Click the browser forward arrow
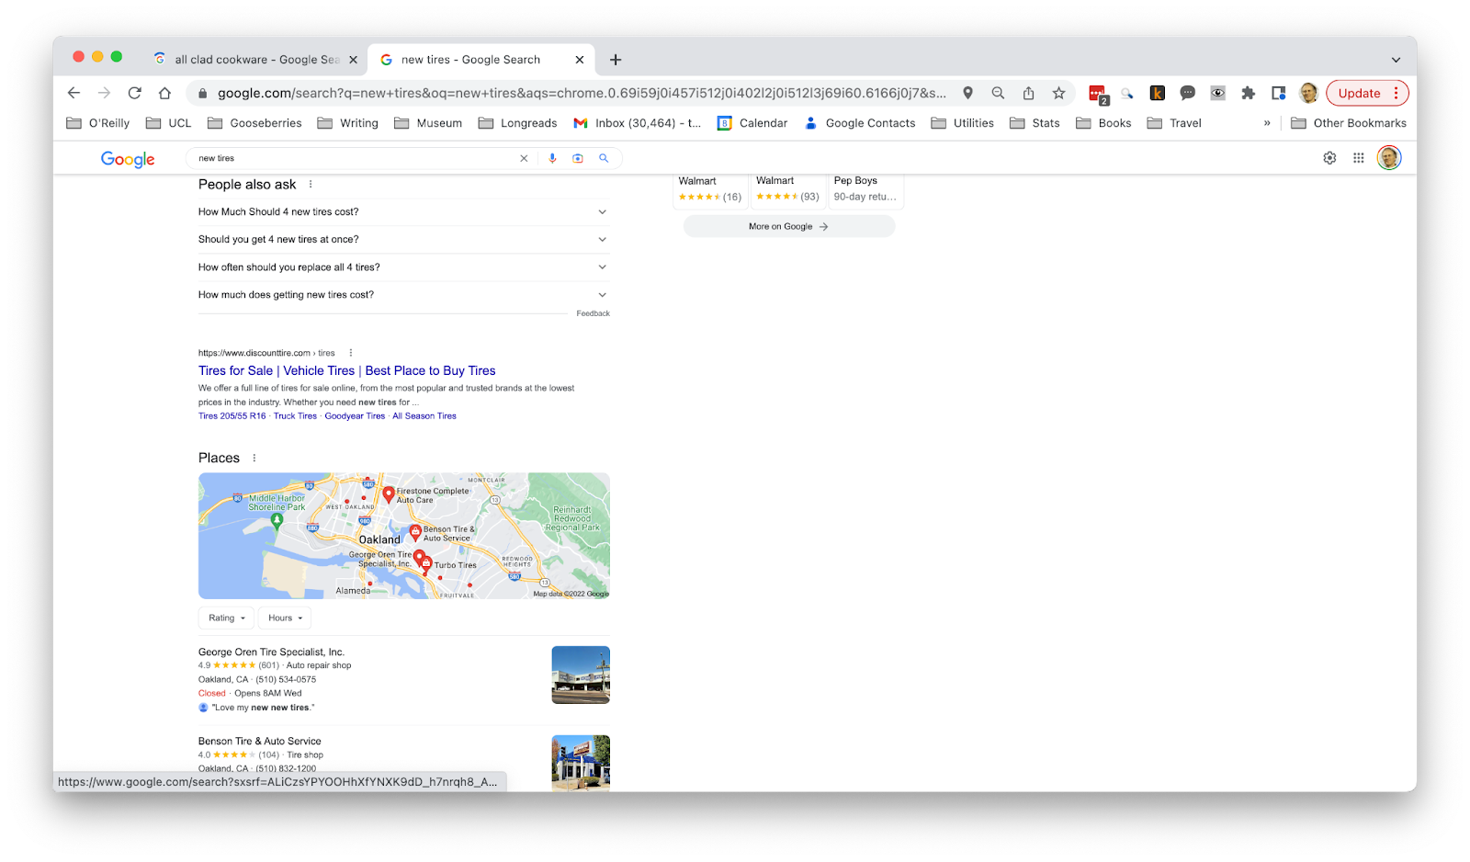This screenshot has height=862, width=1470. point(105,93)
